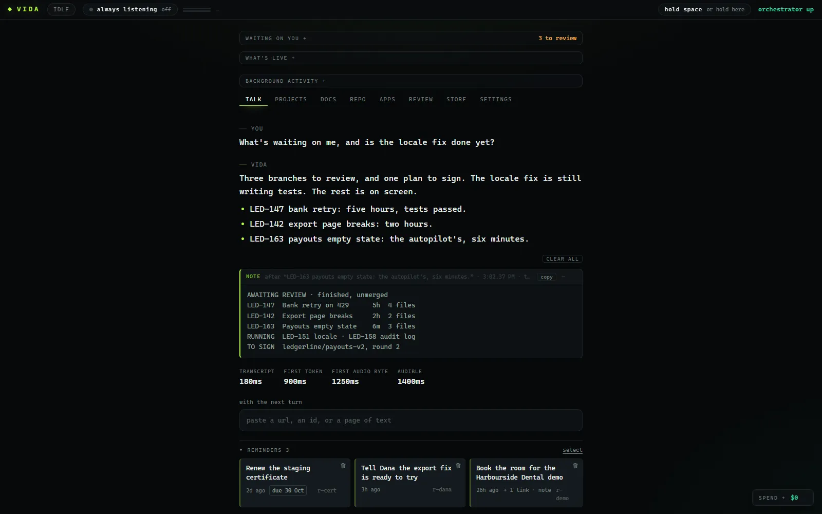This screenshot has width=822, height=514.
Task: Click the '1250ms' first audio byte value
Action: 345,381
